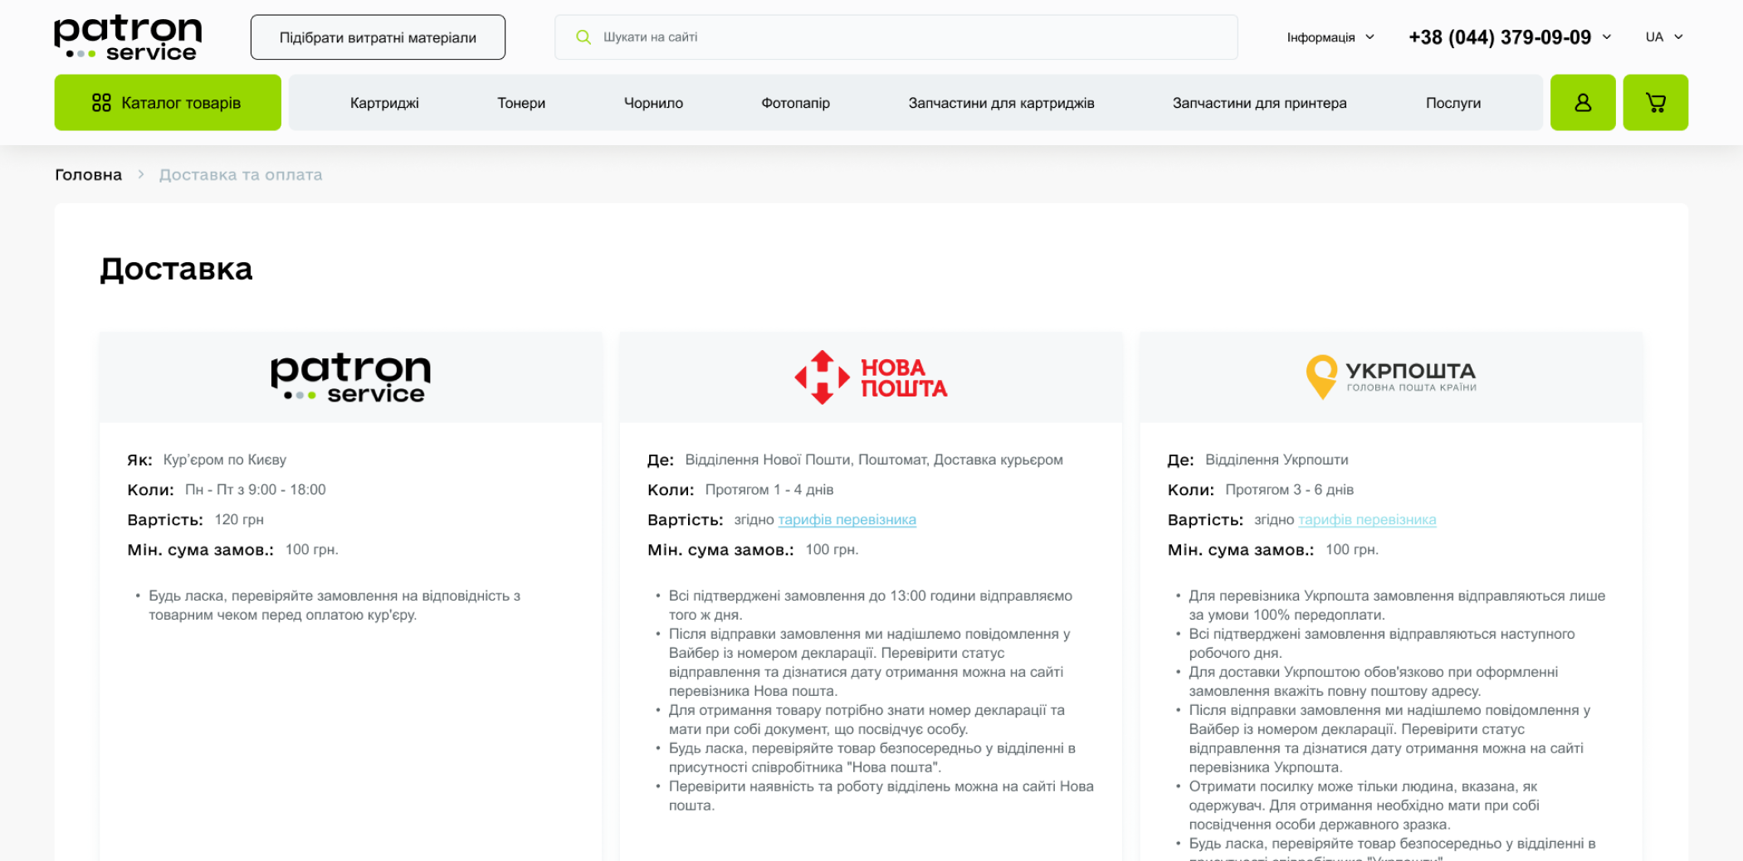Click the Ukrposhta logo
This screenshot has height=861, width=1743.
pos(1391,377)
